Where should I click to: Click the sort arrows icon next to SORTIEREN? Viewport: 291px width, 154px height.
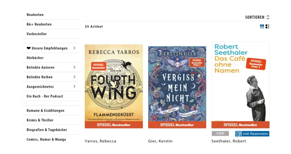click(x=268, y=17)
